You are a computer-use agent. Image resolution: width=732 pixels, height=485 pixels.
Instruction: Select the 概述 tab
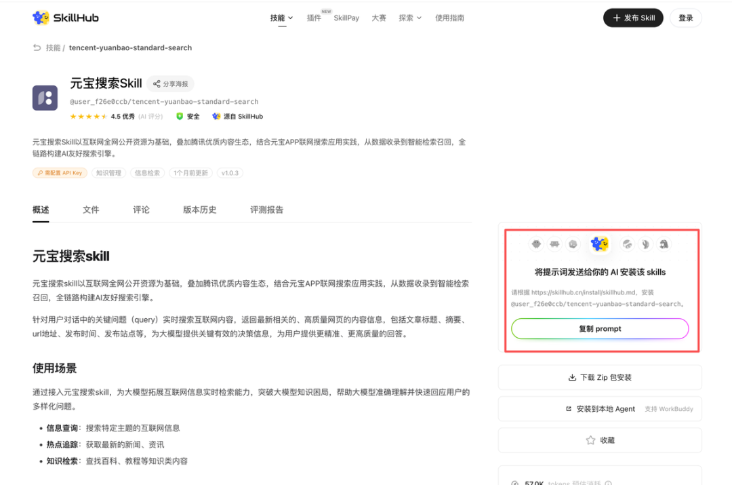point(41,210)
